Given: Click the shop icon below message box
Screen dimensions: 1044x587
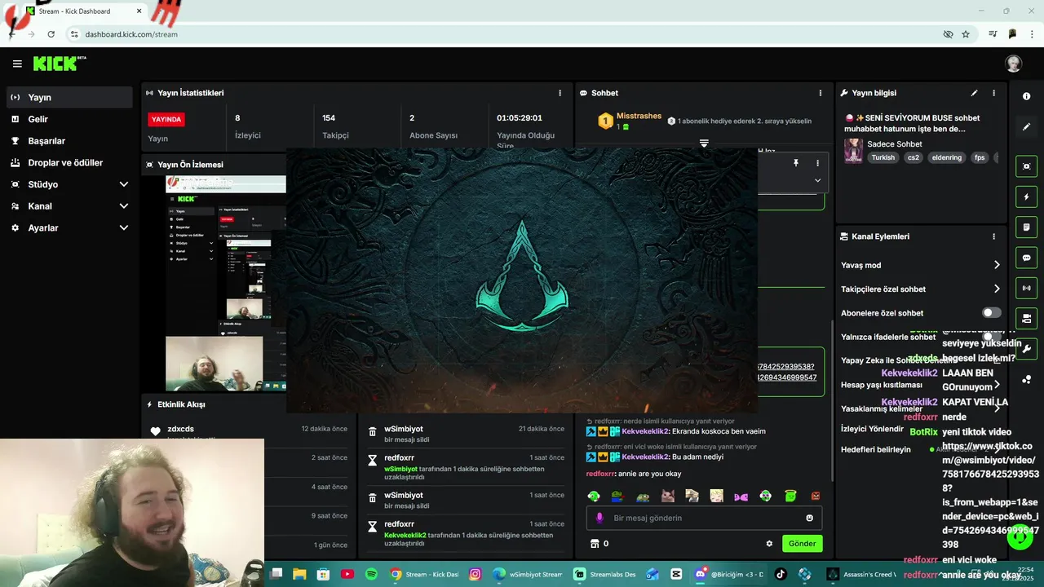Looking at the screenshot, I should point(595,544).
